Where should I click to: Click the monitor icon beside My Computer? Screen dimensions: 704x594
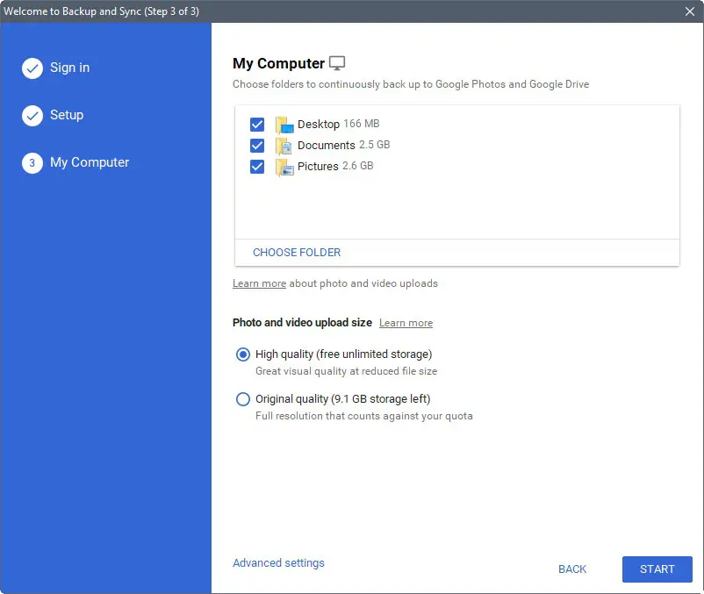click(x=337, y=63)
